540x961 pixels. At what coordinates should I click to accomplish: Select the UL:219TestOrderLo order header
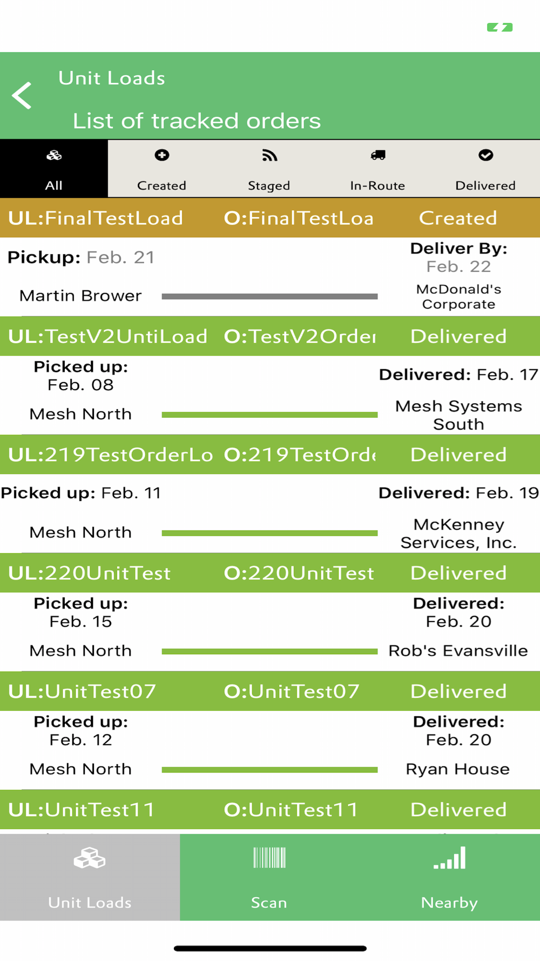coord(270,455)
